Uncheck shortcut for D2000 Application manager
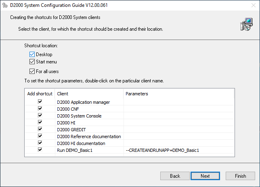Viewport: 260px width, 187px height. coord(40,102)
